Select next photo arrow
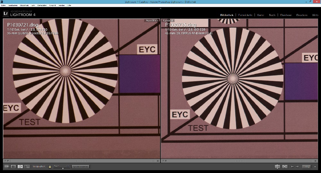321x173 pixels. (x=297, y=167)
